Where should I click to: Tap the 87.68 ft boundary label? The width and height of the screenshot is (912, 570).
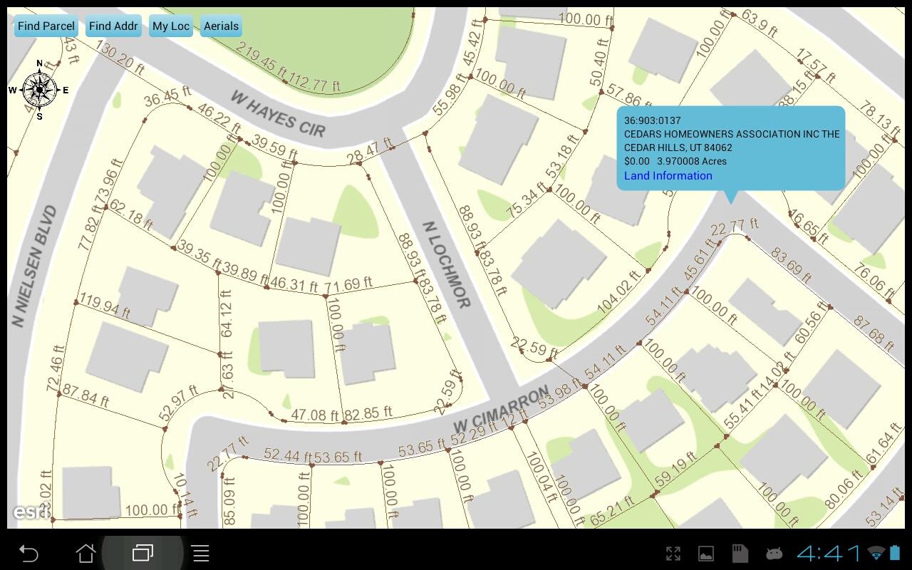point(873,333)
